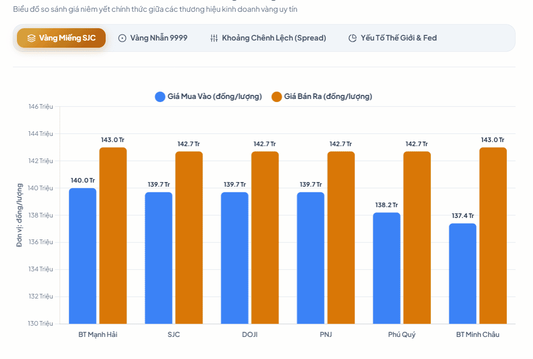Click the PNJ orange sell-price bar
The height and width of the screenshot is (359, 533).
[x=341, y=237]
